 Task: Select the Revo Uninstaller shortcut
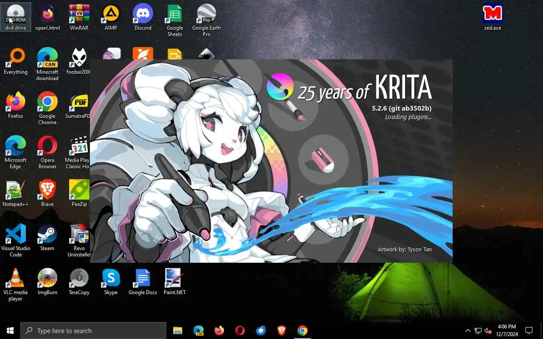tap(78, 241)
